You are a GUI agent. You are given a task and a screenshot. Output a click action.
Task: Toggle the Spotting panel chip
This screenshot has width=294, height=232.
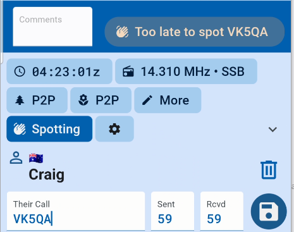coord(49,129)
